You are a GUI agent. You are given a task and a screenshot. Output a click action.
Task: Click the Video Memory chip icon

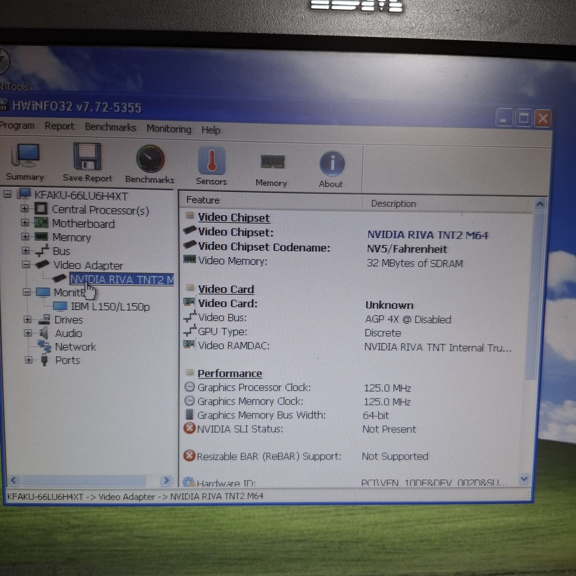coord(189,259)
